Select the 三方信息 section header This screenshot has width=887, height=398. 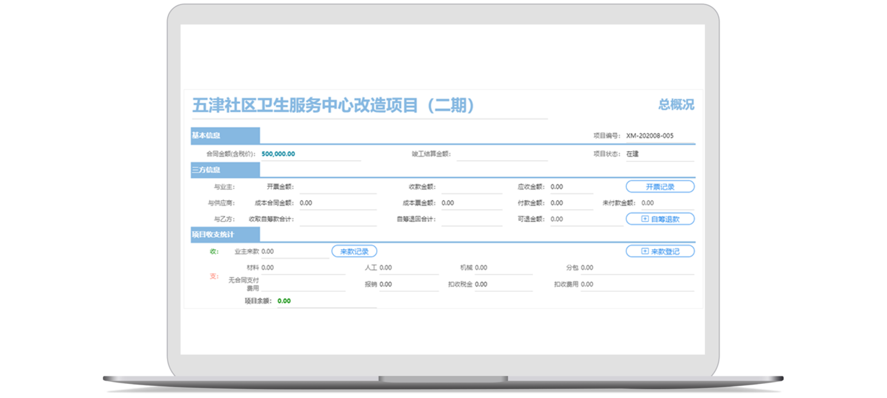[x=225, y=170]
